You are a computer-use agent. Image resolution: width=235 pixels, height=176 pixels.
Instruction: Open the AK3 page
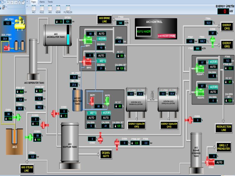(x=34, y=9)
